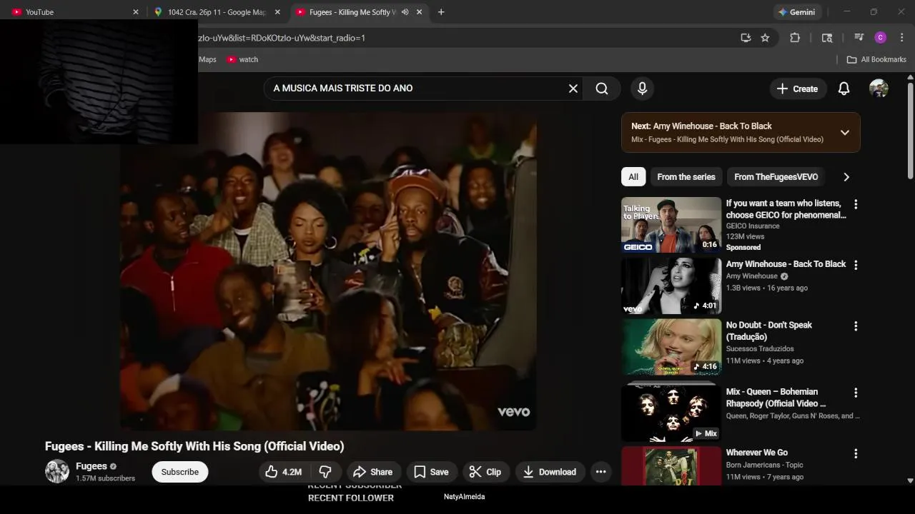Close the Google Maps tab

(277, 12)
